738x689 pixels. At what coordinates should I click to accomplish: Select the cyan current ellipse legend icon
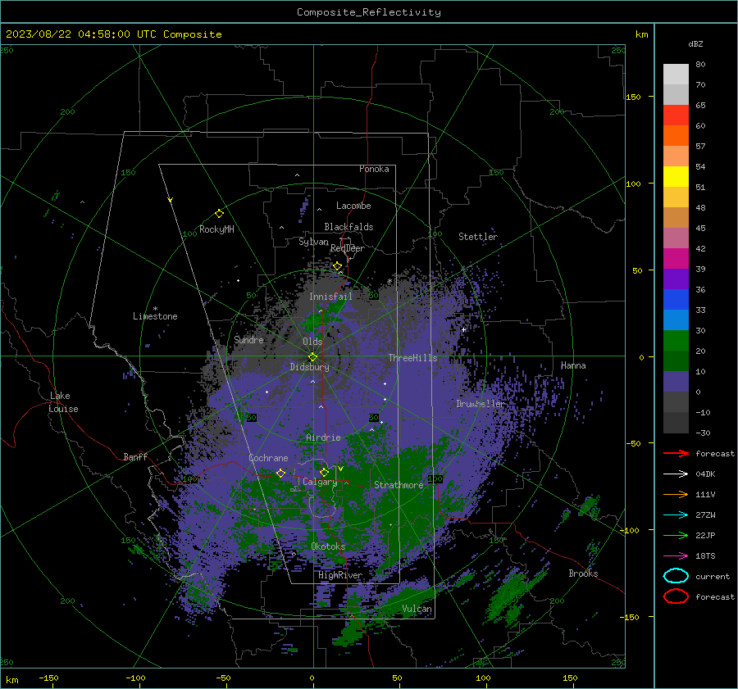[x=676, y=576]
